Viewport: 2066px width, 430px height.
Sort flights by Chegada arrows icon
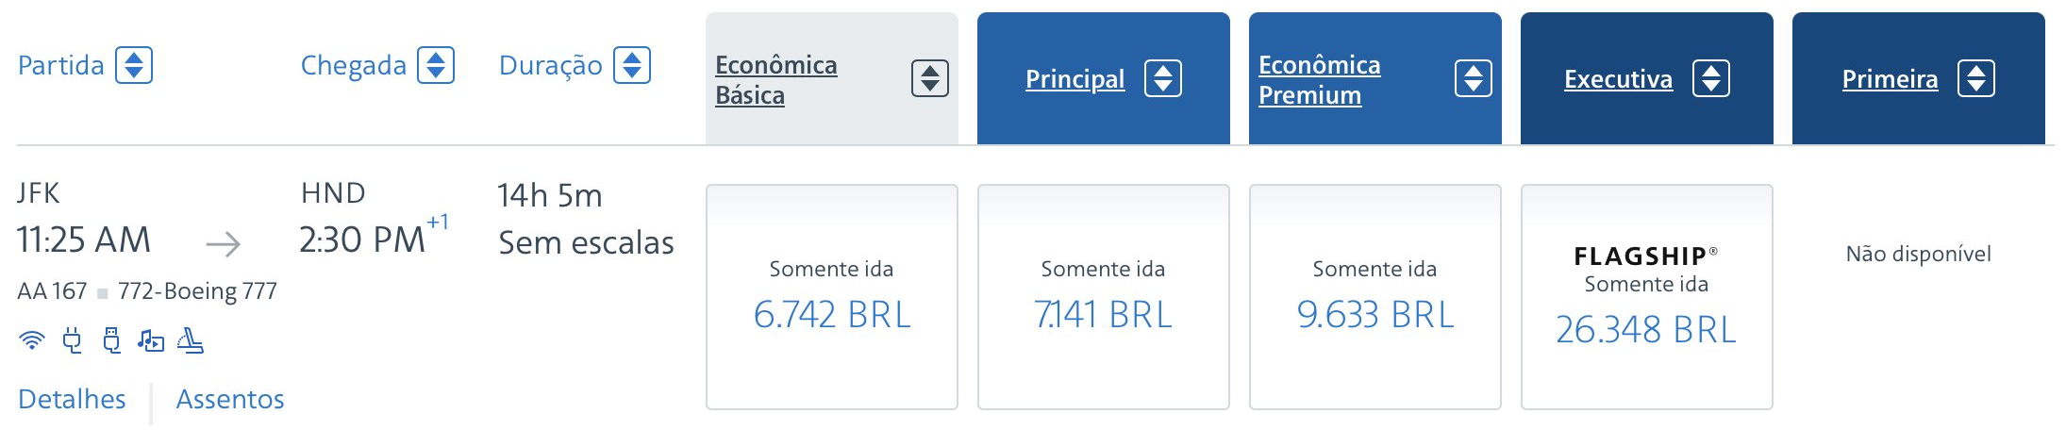[x=436, y=65]
